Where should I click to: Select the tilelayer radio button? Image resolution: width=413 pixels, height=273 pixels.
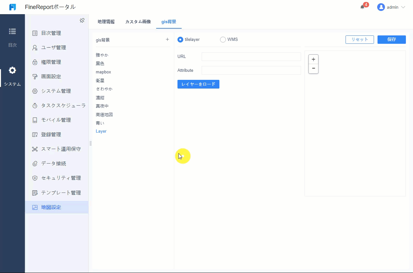tap(180, 39)
